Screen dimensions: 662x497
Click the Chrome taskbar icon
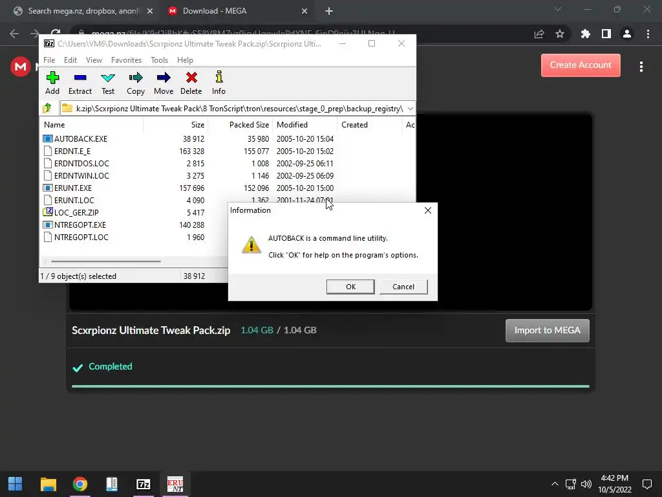tap(80, 484)
